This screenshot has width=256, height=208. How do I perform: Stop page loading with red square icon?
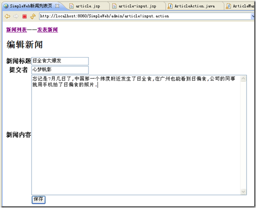(x=24, y=17)
